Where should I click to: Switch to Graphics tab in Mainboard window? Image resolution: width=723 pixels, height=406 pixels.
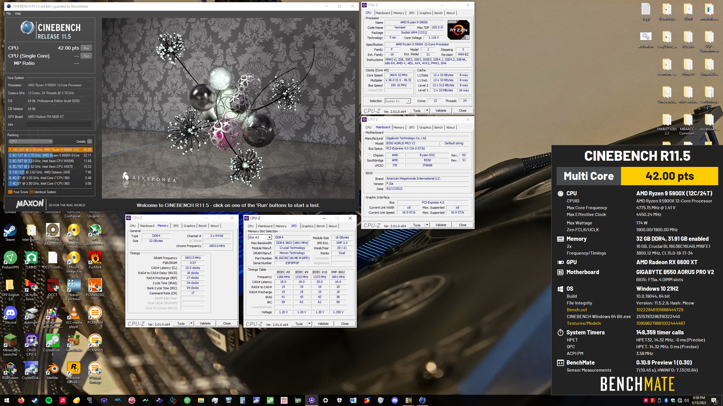click(x=425, y=127)
